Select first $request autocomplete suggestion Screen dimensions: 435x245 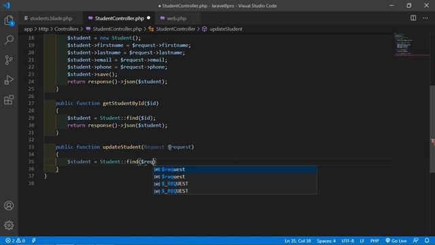(234, 169)
